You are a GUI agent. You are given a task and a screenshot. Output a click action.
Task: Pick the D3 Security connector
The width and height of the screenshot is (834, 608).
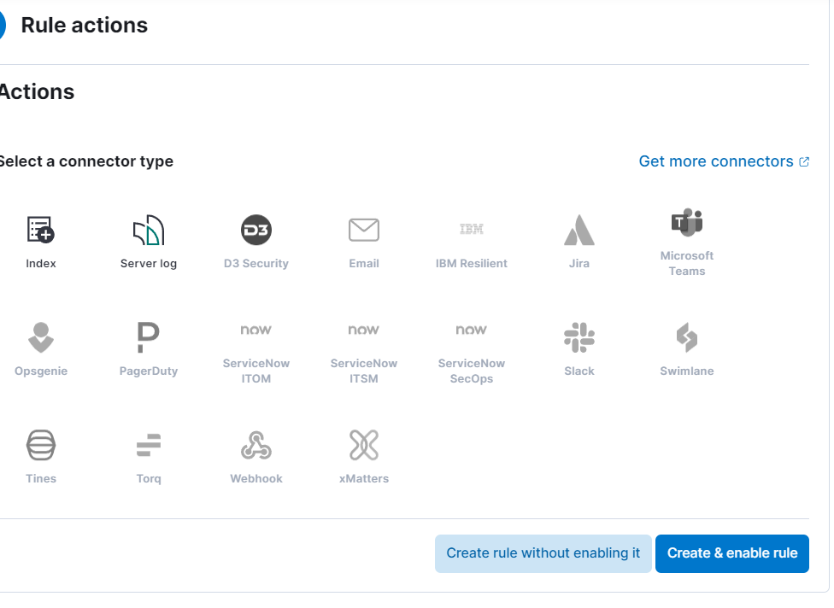coord(255,242)
